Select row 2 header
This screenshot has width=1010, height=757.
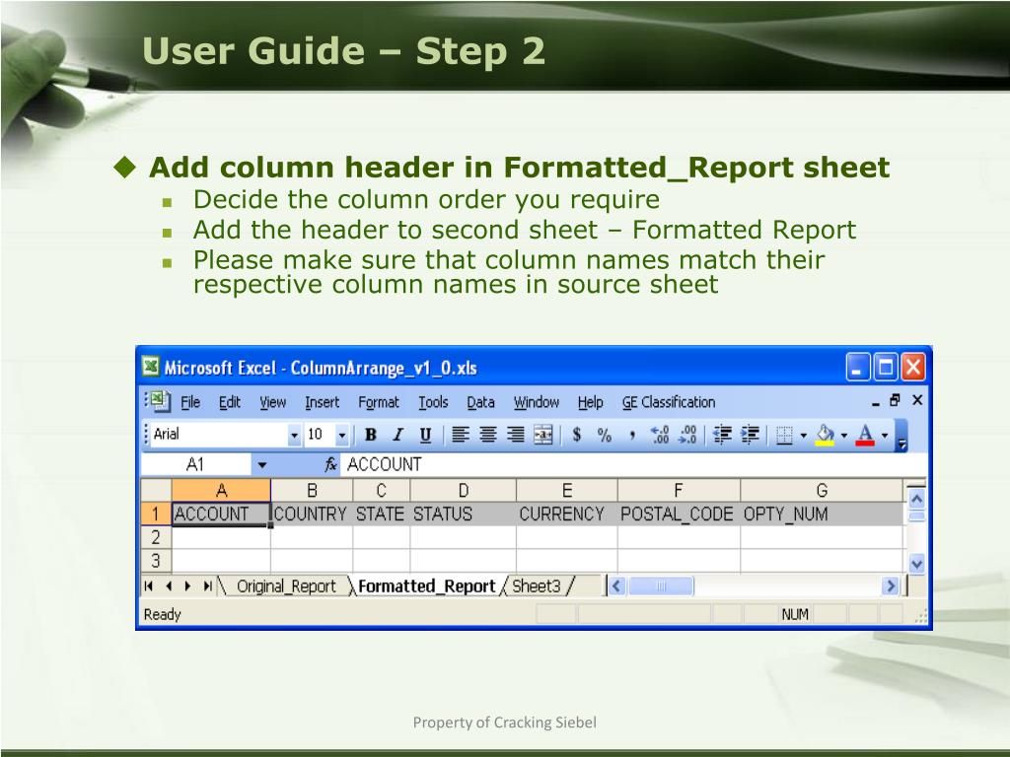pyautogui.click(x=156, y=537)
